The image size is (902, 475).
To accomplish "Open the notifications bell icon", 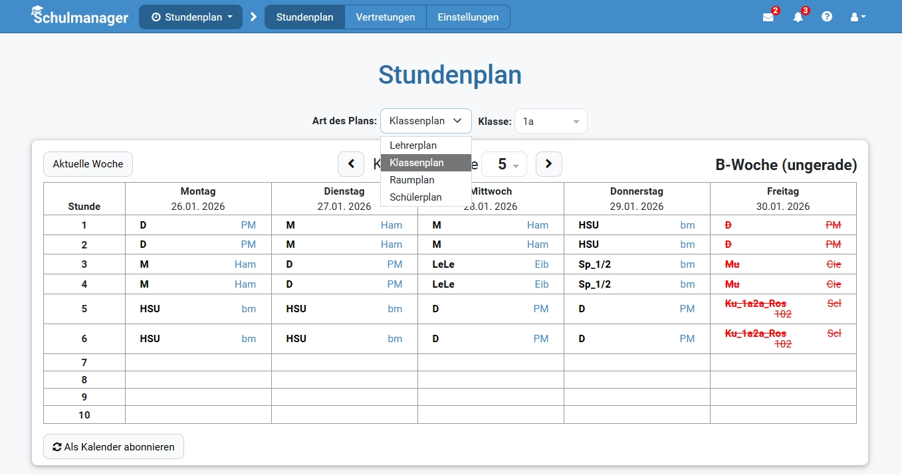I will (x=798, y=17).
